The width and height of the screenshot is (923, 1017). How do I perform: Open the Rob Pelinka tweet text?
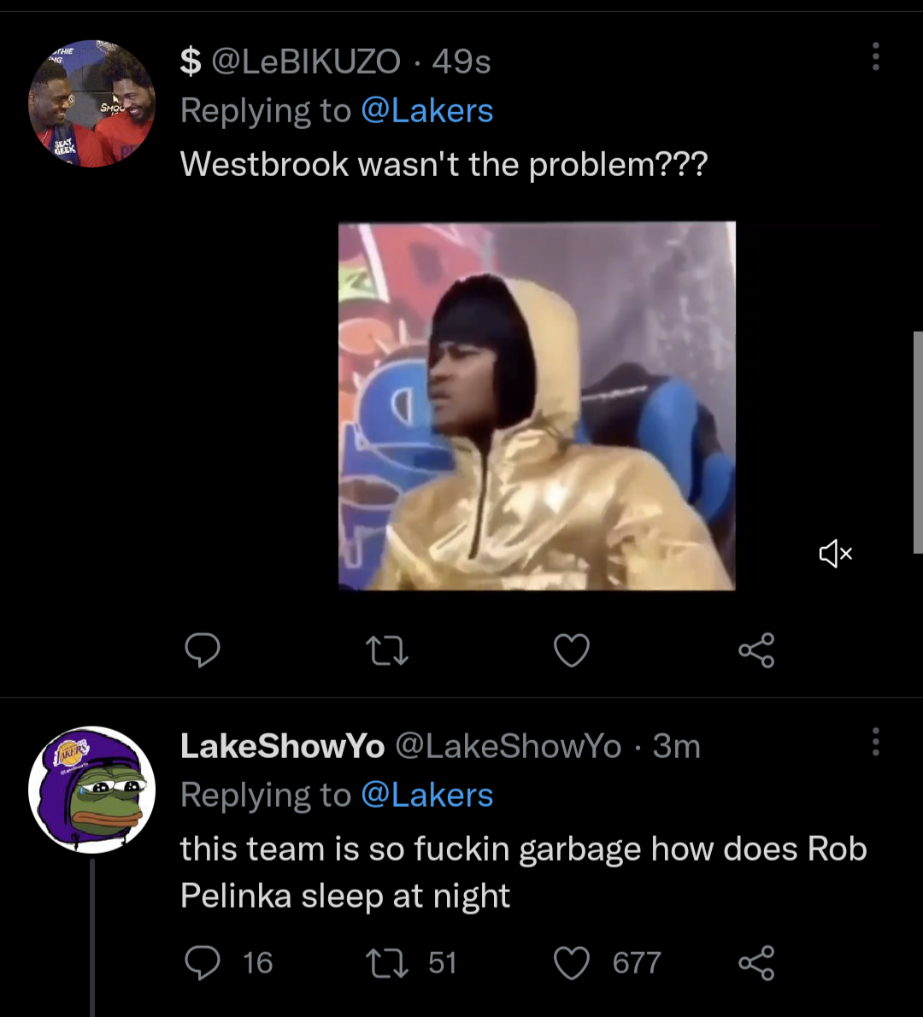523,872
